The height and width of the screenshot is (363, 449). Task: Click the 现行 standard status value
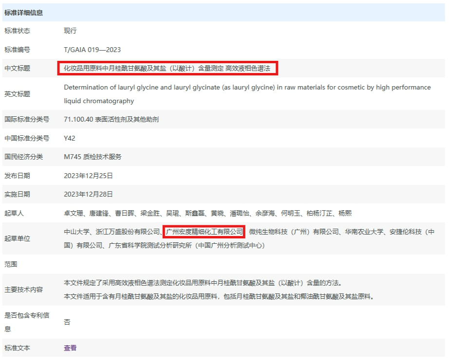pyautogui.click(x=70, y=31)
